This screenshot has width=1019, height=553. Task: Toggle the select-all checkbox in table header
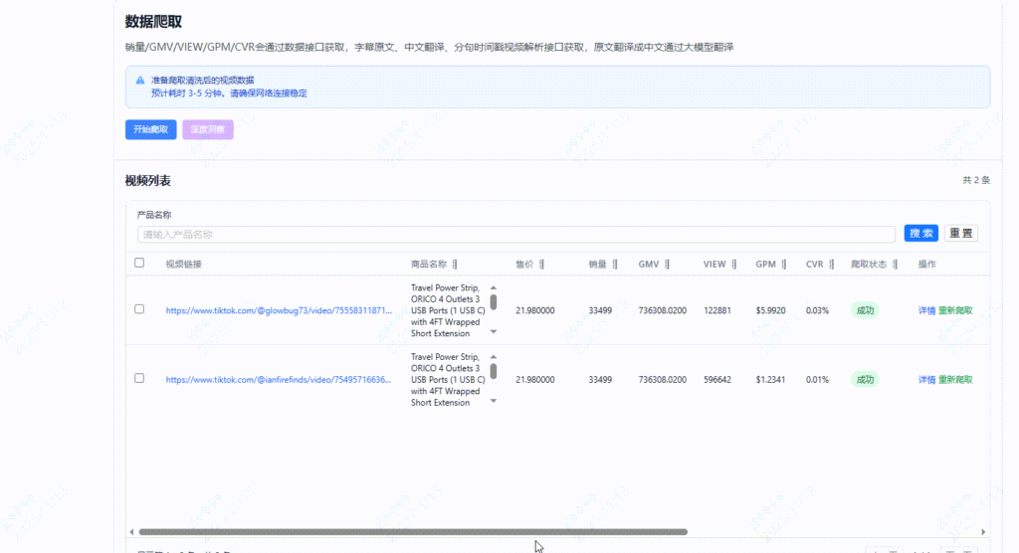point(139,264)
